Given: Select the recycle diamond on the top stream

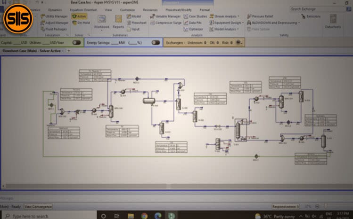Looking at the screenshot, I should pos(137,79).
